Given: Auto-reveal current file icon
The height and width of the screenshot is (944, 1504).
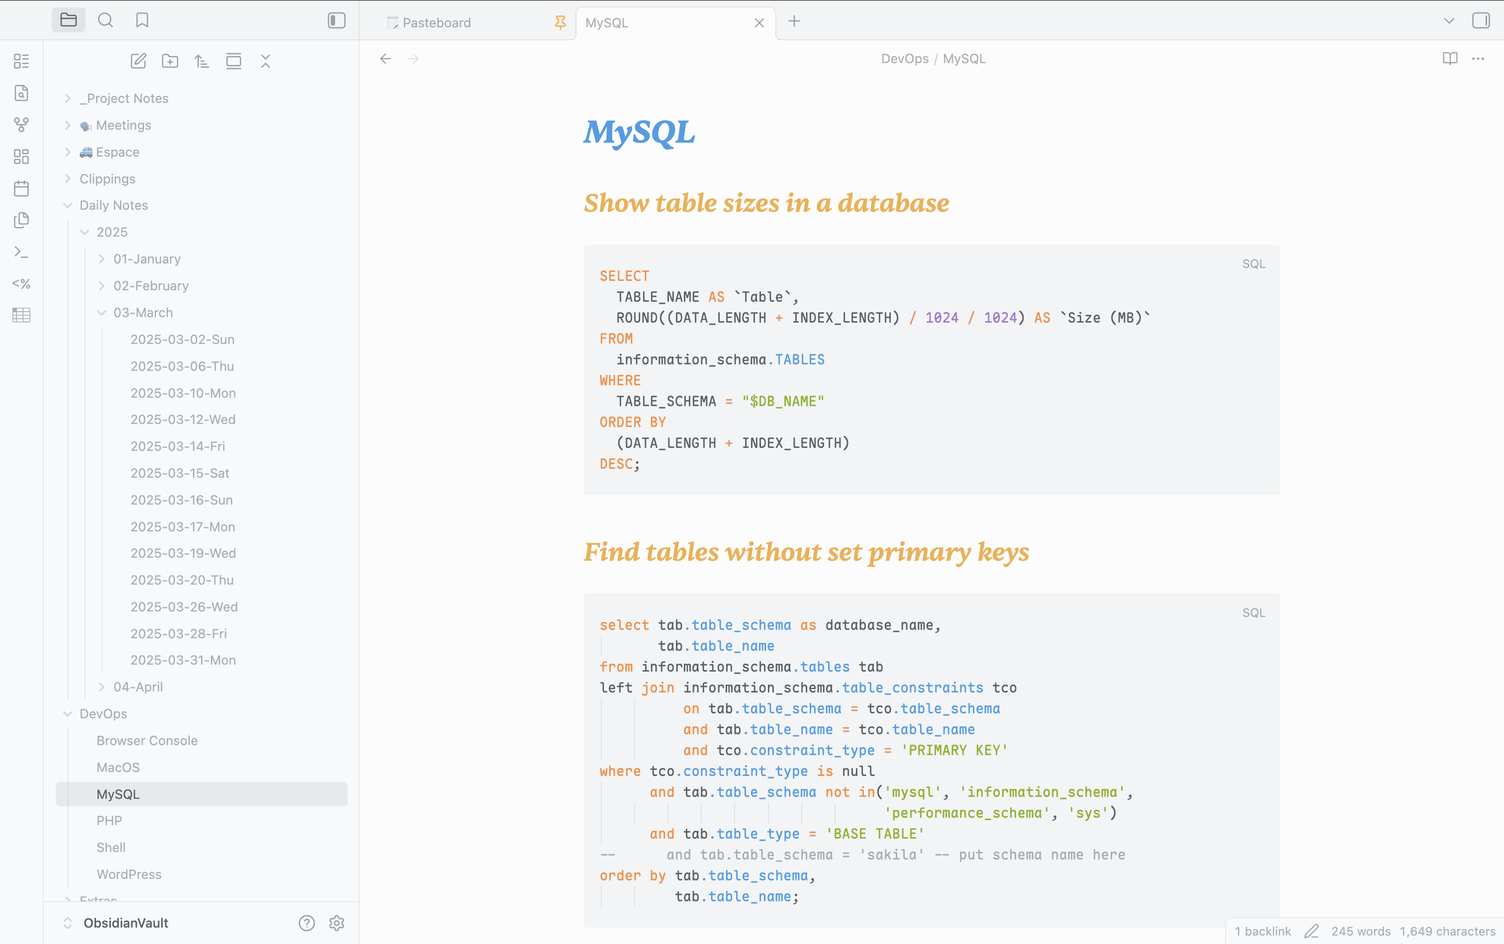Looking at the screenshot, I should [x=234, y=61].
